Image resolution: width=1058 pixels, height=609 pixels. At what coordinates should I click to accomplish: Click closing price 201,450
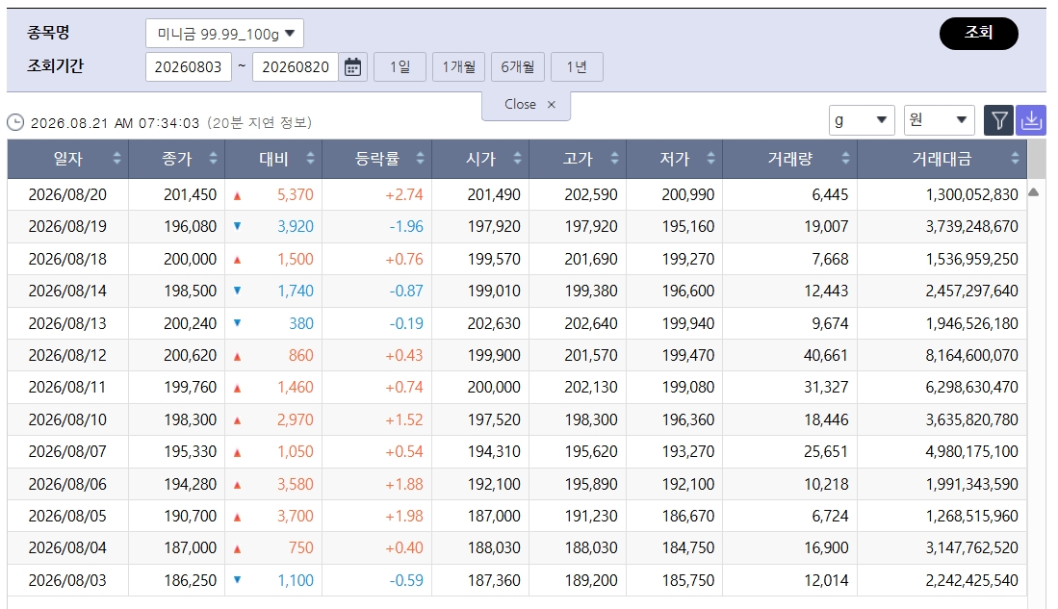tap(191, 195)
